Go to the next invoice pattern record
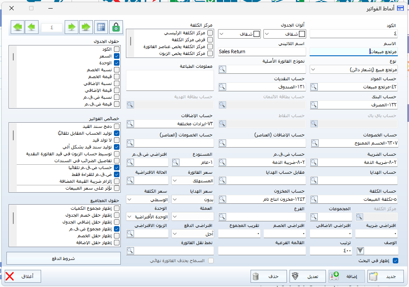The image size is (409, 287). click(72, 27)
